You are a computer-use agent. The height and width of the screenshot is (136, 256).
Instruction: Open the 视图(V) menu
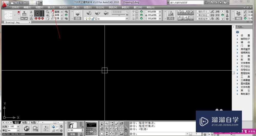click(x=39, y=7)
